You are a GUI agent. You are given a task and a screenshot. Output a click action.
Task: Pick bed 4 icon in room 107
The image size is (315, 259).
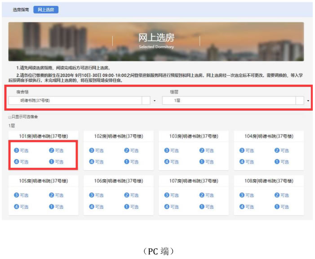pos(167,207)
